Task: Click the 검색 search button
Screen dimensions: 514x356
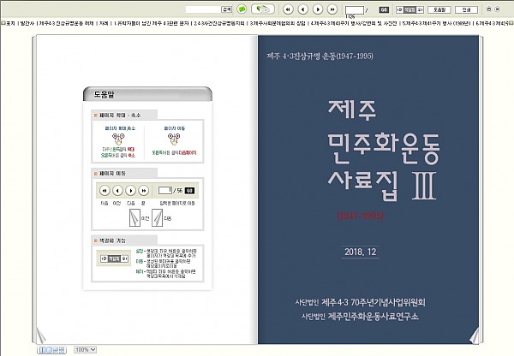Action: tap(227, 9)
